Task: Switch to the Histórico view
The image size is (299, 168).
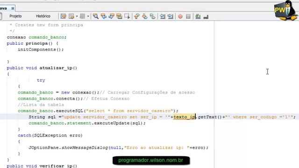Action: pyautogui.click(x=43, y=16)
